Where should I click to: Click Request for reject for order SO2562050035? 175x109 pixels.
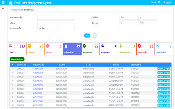tap(164, 73)
